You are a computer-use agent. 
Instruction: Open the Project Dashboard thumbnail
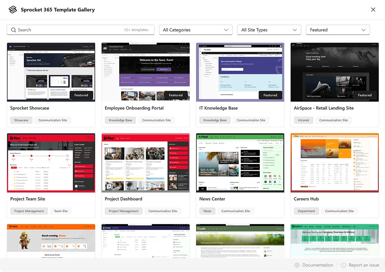[146, 163]
